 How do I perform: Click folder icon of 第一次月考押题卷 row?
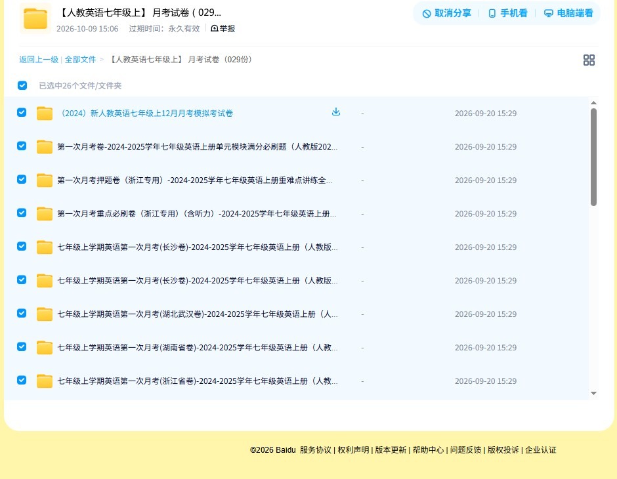point(45,180)
